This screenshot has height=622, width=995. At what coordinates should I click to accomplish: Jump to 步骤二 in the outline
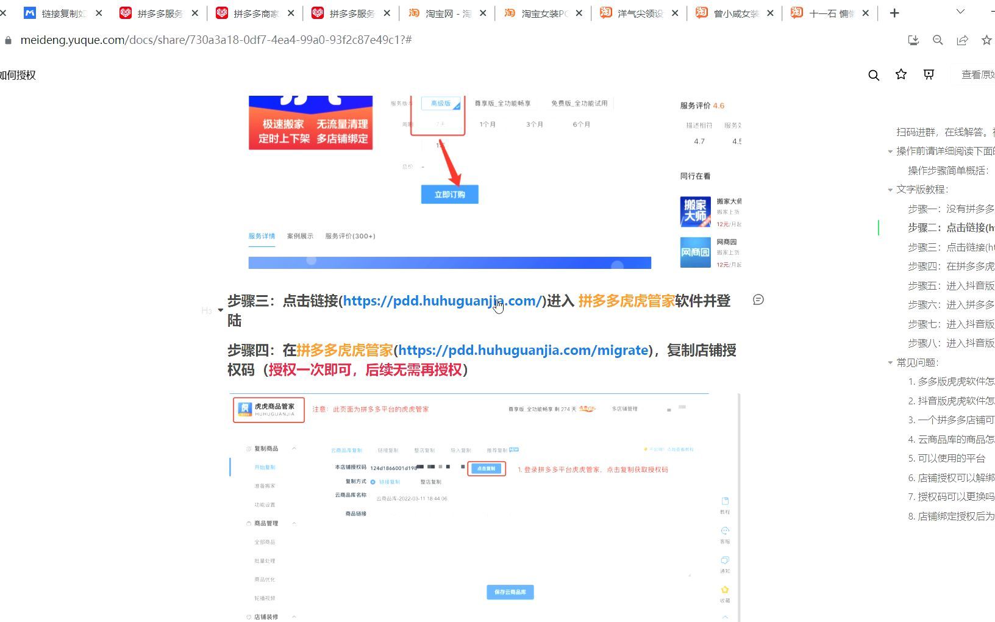point(951,227)
